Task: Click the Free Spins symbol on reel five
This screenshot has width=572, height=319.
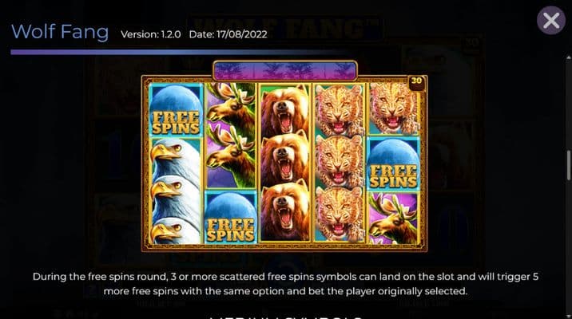Action: 393,163
